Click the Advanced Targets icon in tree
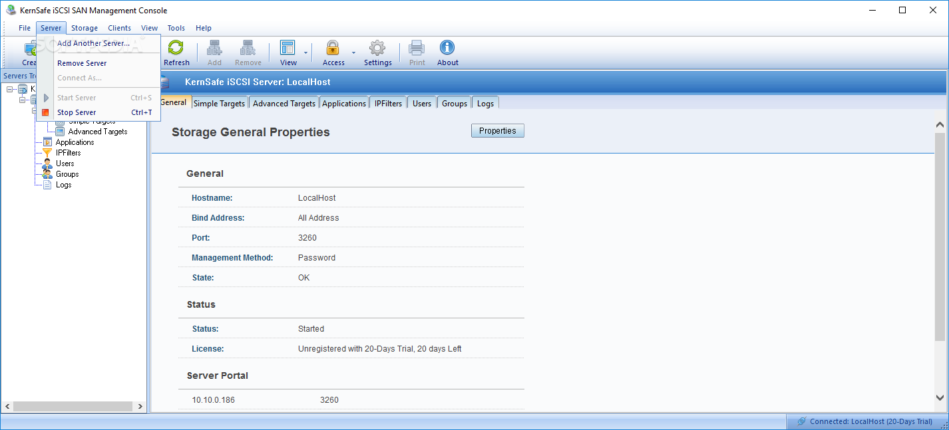The height and width of the screenshot is (430, 949). tap(60, 132)
